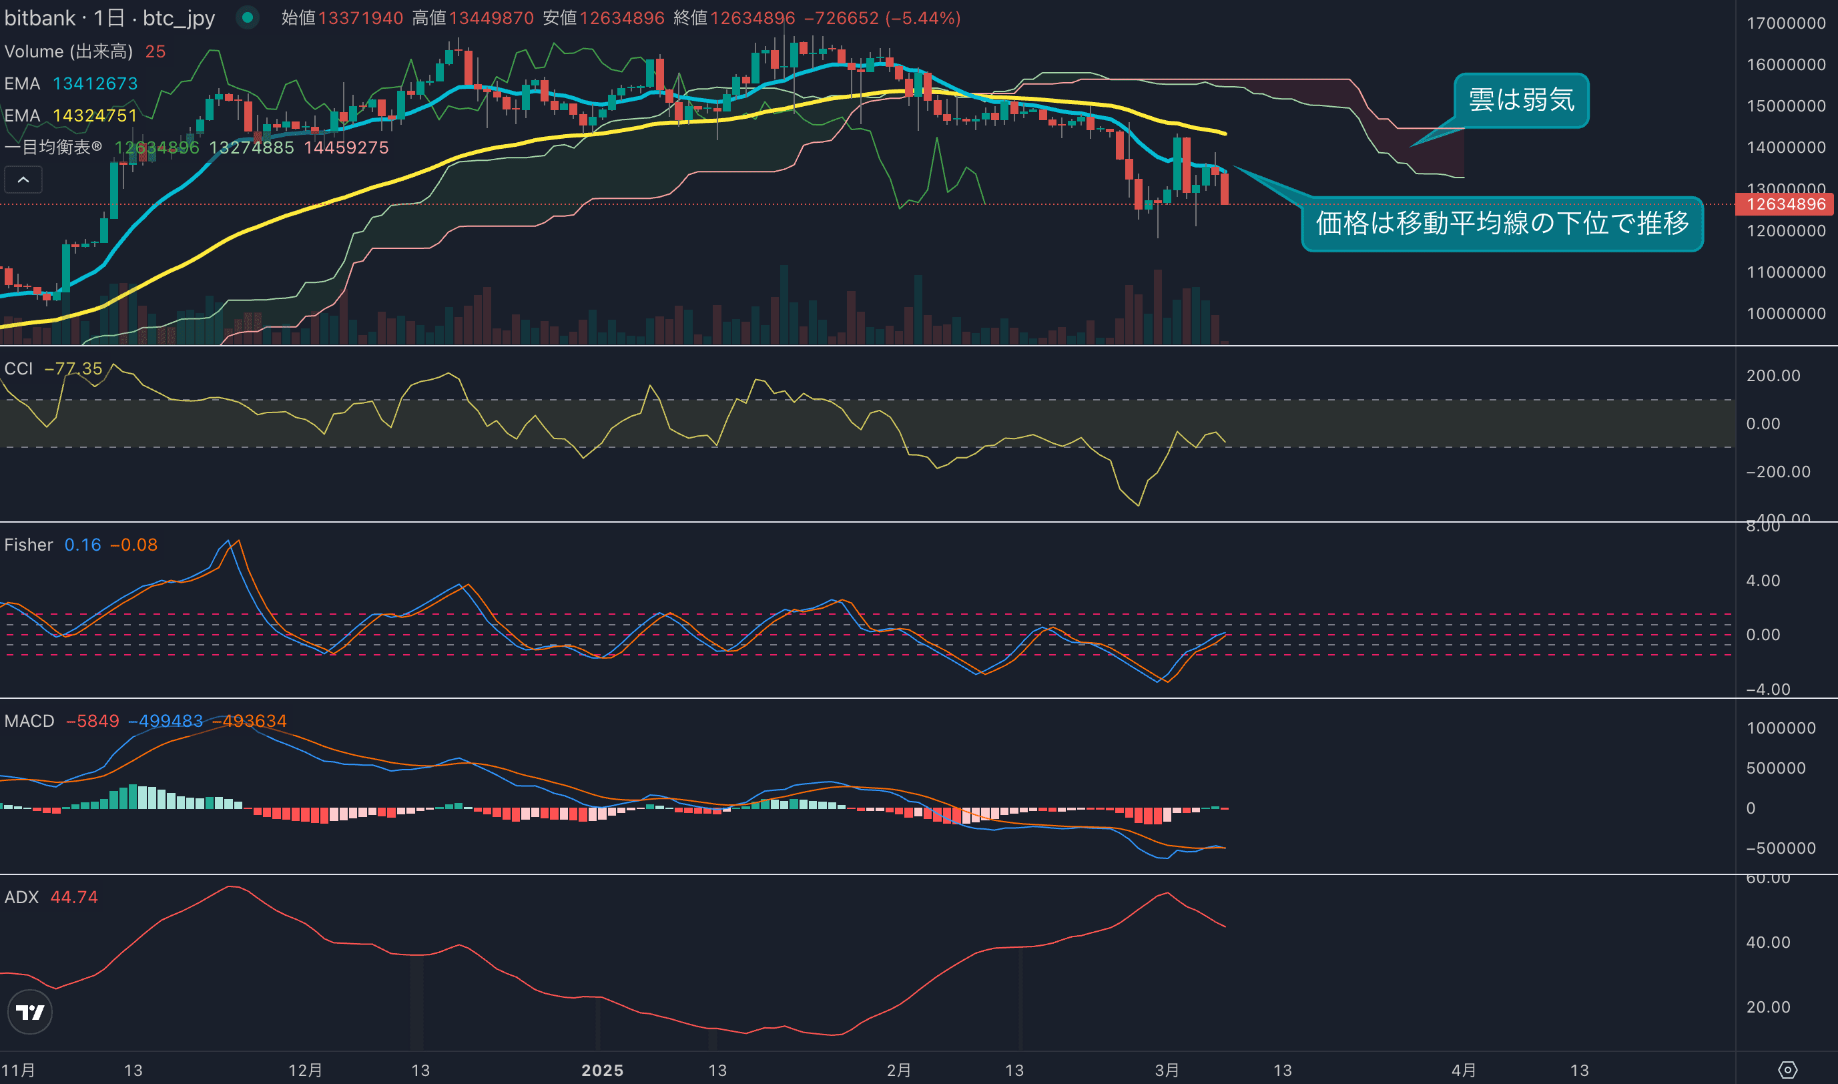Collapse the indicator legend with chevron
The height and width of the screenshot is (1084, 1838).
coord(23,180)
